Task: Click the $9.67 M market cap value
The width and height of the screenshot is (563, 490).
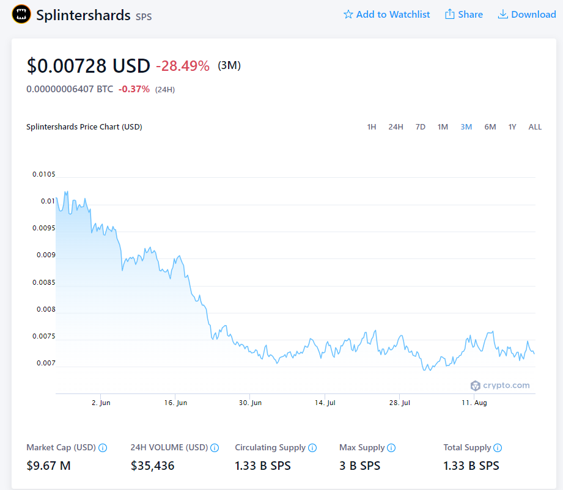Action: tap(48, 466)
